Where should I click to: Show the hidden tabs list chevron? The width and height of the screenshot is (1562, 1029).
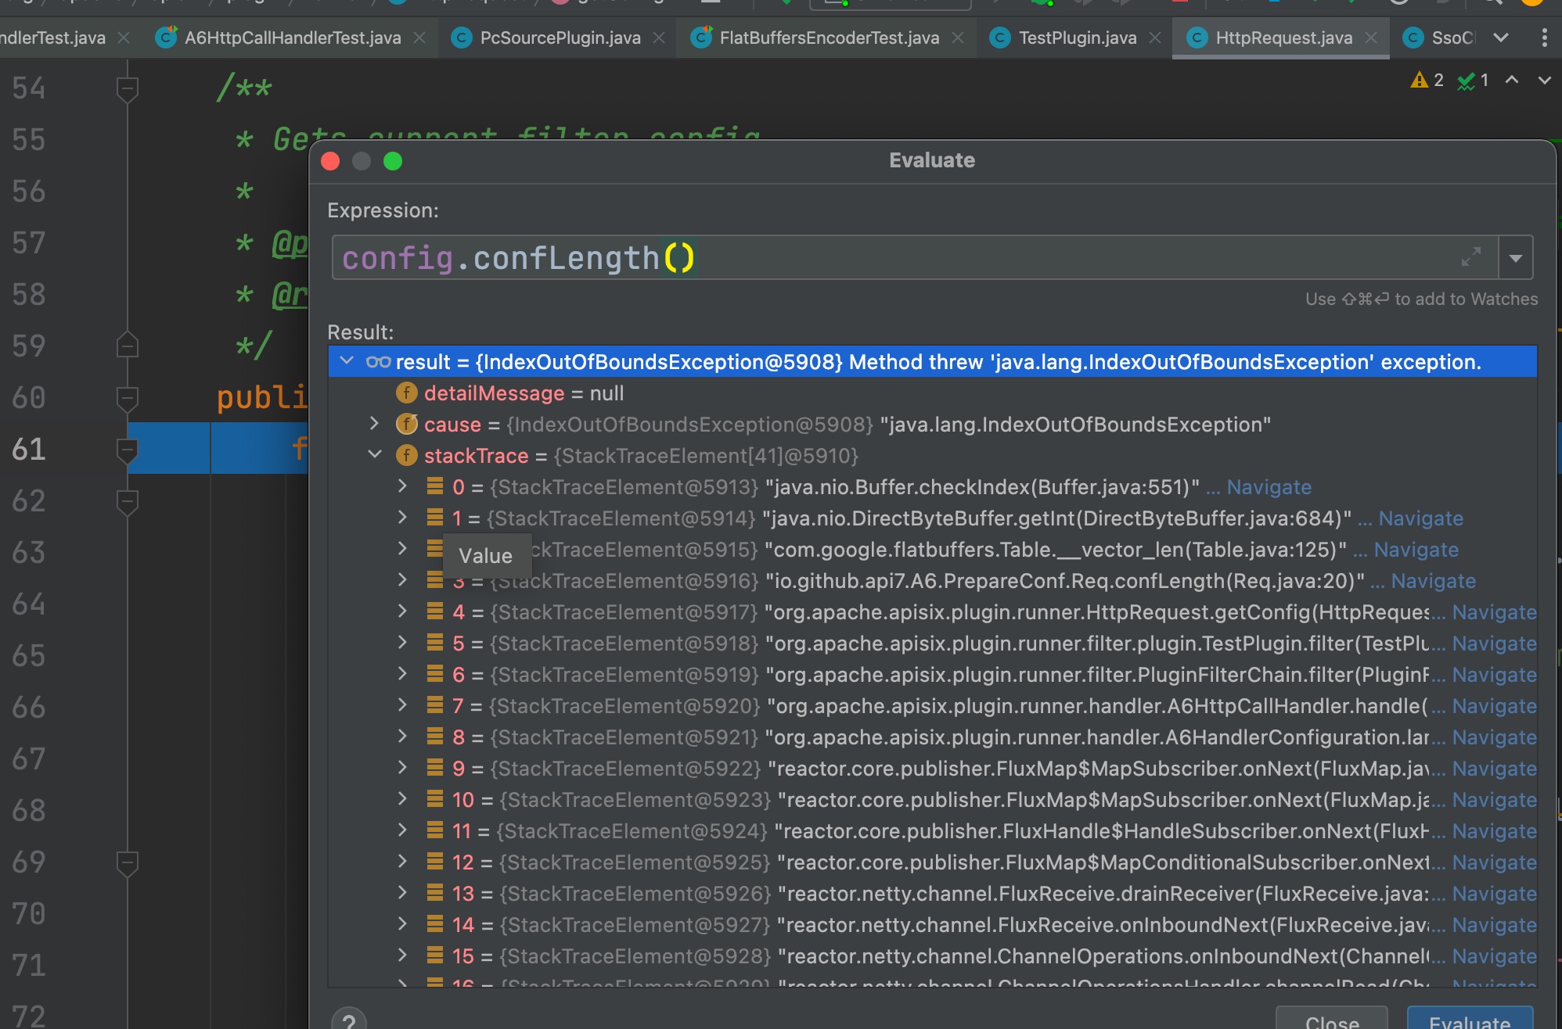(x=1500, y=38)
